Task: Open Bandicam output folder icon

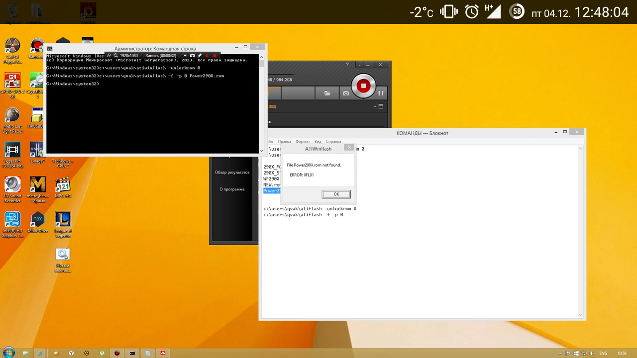Action: [327, 93]
